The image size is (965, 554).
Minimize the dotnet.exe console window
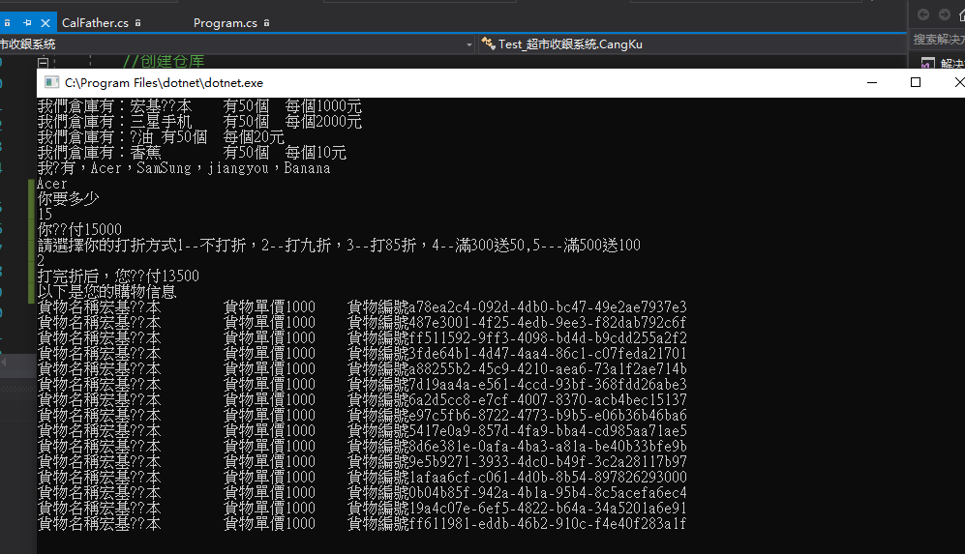coord(871,82)
